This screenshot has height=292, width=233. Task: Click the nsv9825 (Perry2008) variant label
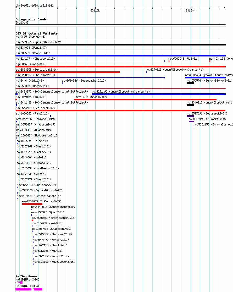pyautogui.click(x=31, y=37)
